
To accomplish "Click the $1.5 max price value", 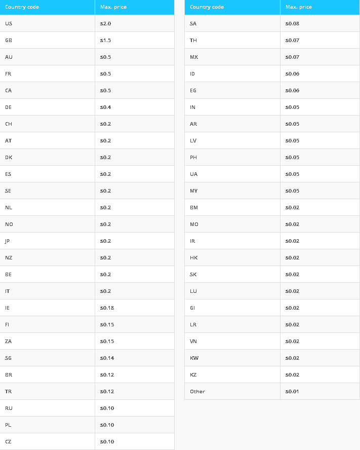I will coord(105,40).
